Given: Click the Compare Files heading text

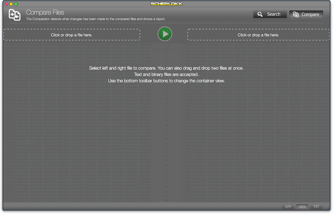Looking at the screenshot, I should click(45, 13).
